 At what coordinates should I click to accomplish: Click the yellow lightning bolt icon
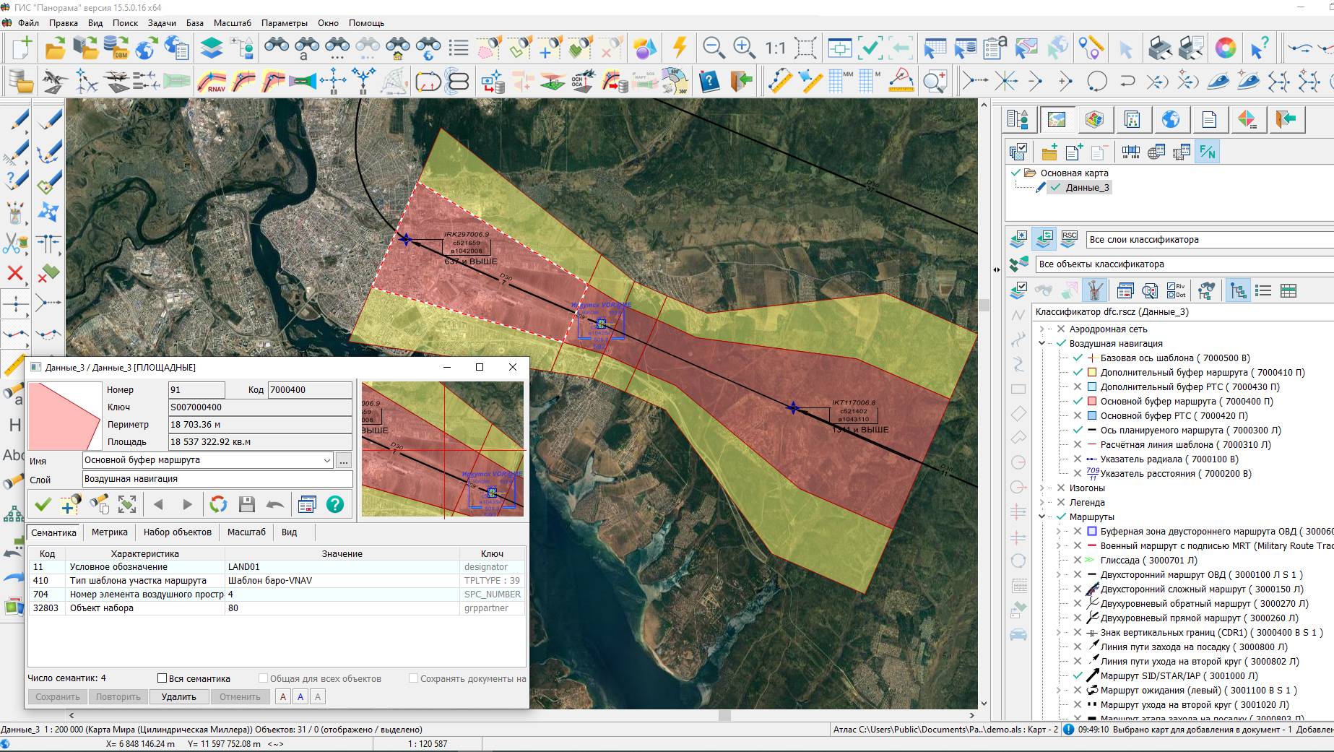tap(680, 48)
